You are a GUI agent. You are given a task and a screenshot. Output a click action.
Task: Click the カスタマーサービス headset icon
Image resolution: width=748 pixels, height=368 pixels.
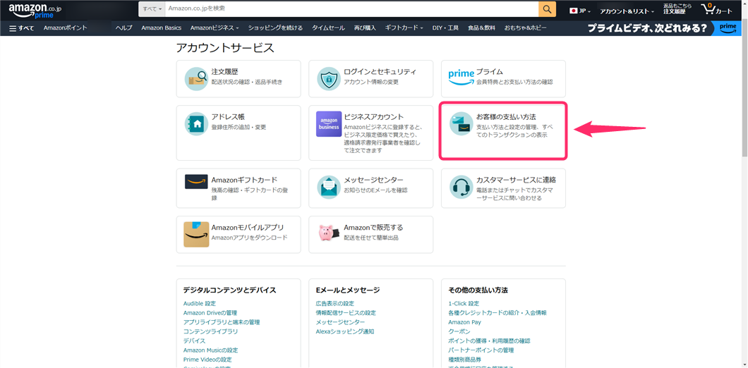[x=462, y=187]
